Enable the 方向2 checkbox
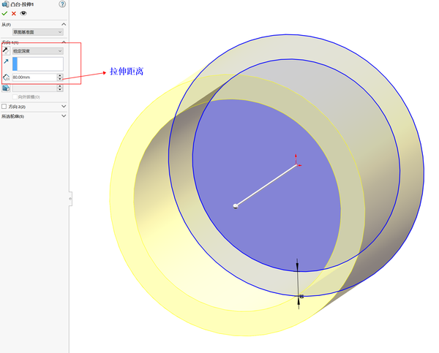 coord(4,107)
